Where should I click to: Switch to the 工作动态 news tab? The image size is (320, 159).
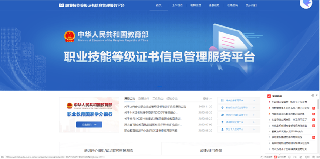[158, 99]
